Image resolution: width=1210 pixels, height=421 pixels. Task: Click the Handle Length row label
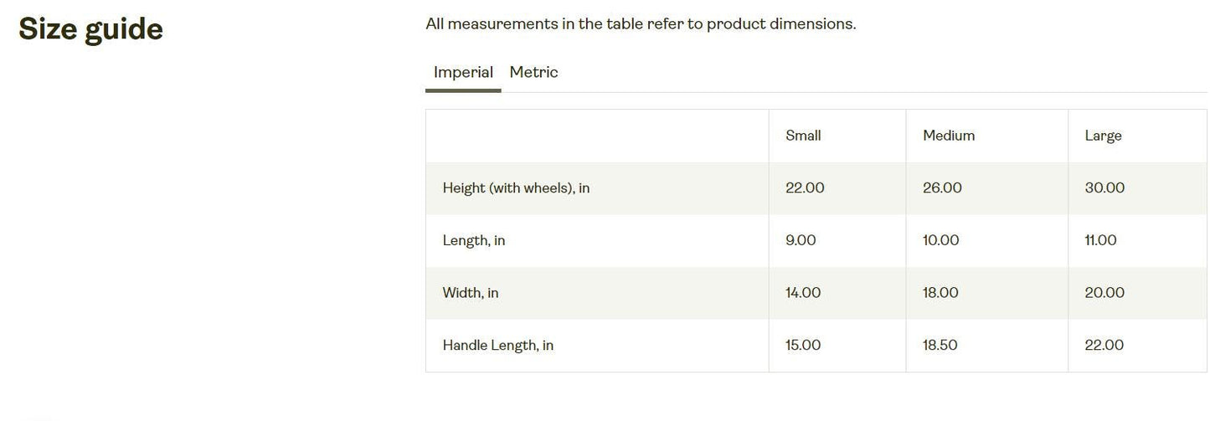497,346
